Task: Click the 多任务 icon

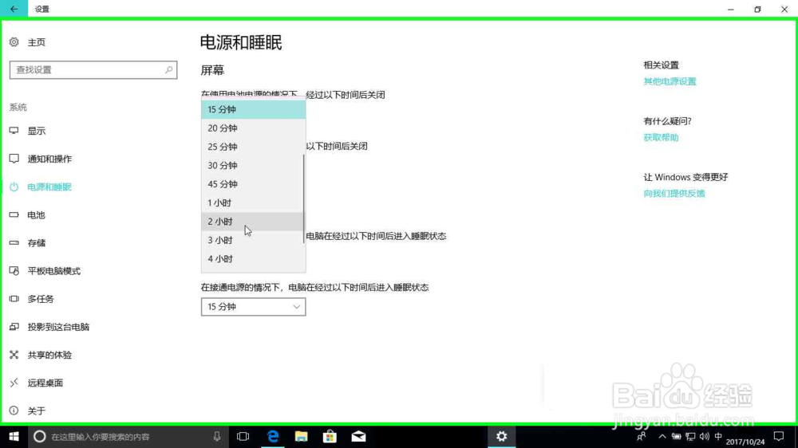Action: pos(14,298)
